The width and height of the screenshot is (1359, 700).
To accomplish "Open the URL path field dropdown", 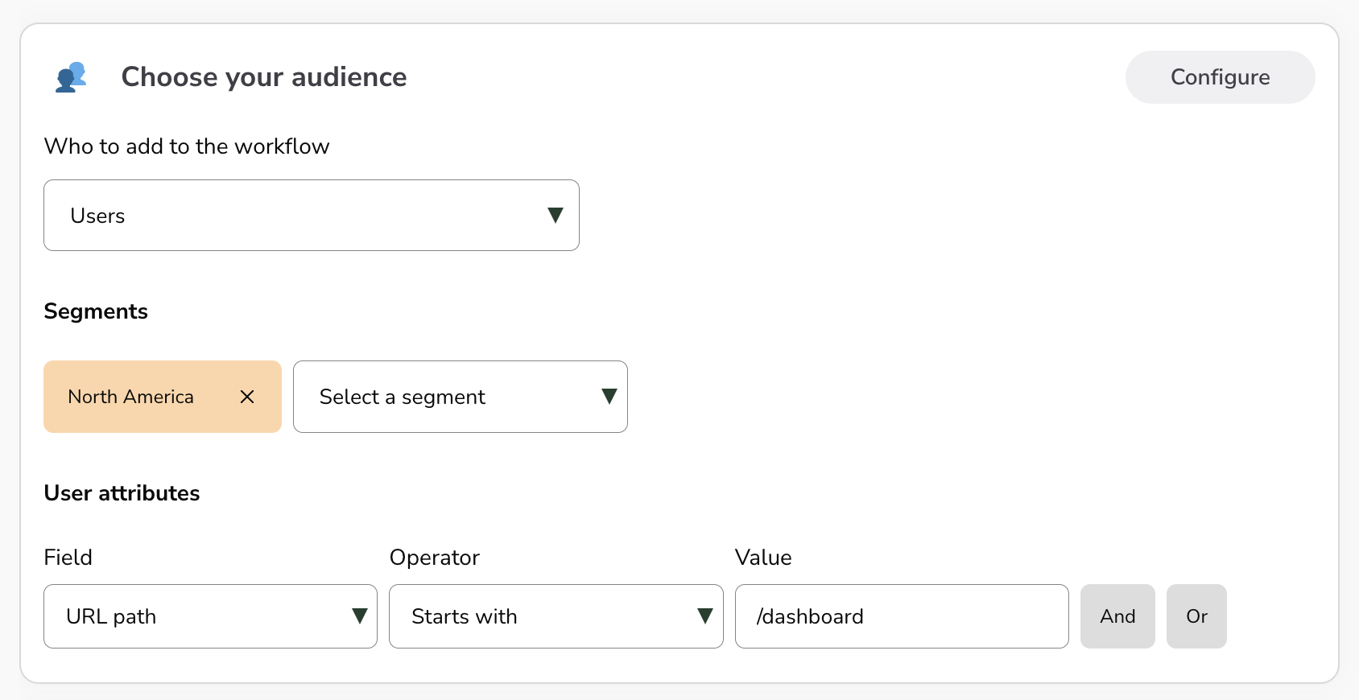I will click(x=211, y=616).
